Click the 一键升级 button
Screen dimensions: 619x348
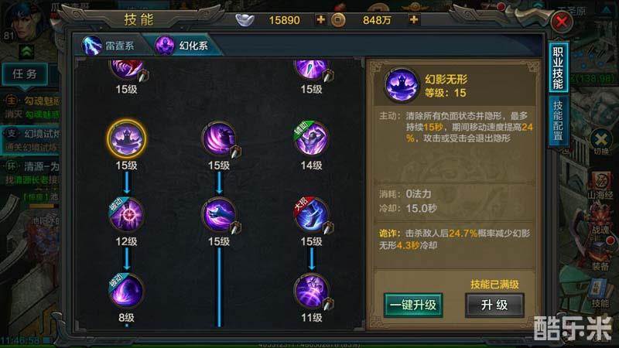(x=413, y=305)
